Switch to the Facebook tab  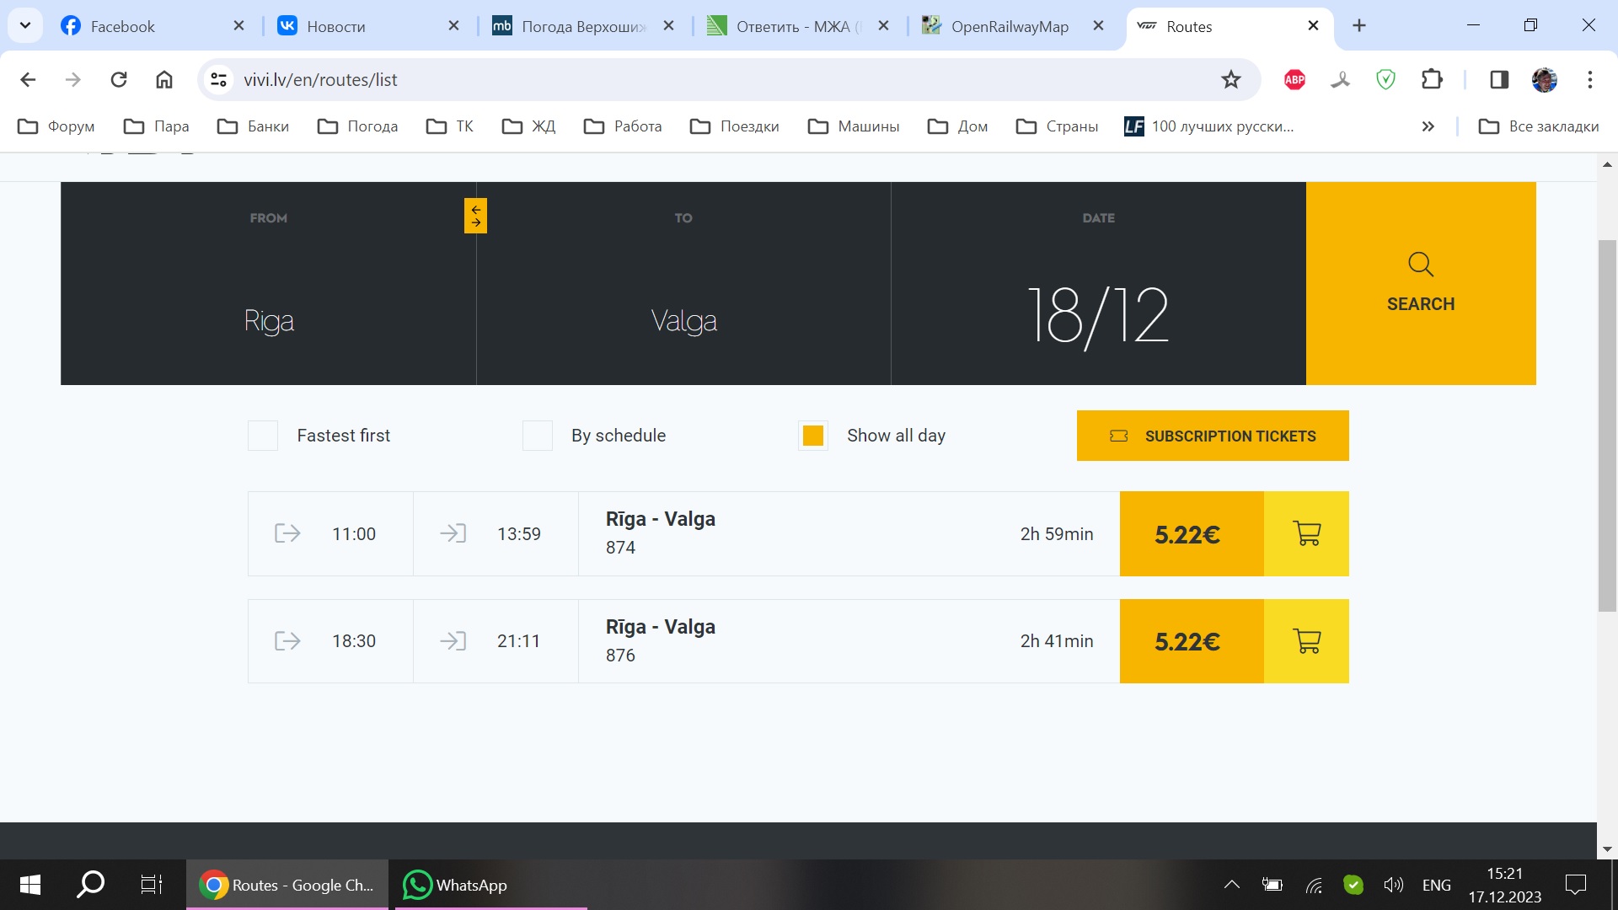point(123,26)
